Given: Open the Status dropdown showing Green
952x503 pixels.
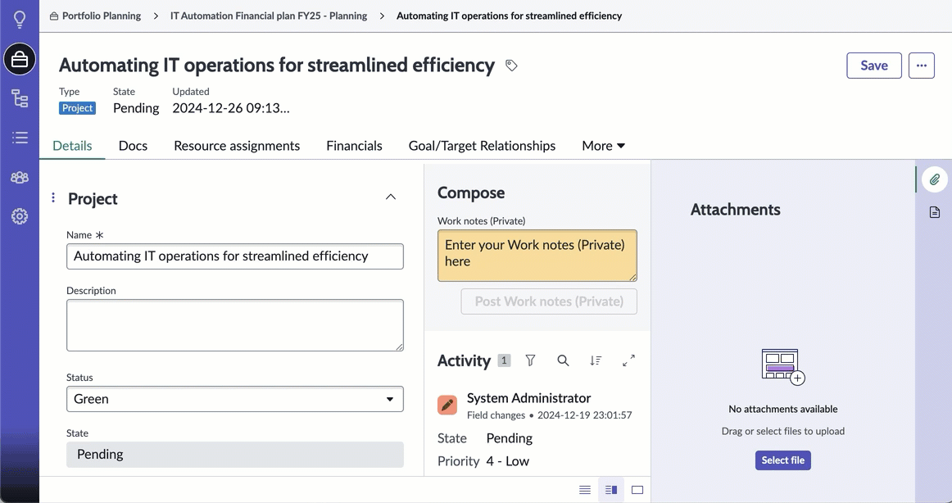Looking at the screenshot, I should coord(235,399).
